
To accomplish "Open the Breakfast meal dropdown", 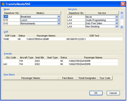I will pos(59,17).
